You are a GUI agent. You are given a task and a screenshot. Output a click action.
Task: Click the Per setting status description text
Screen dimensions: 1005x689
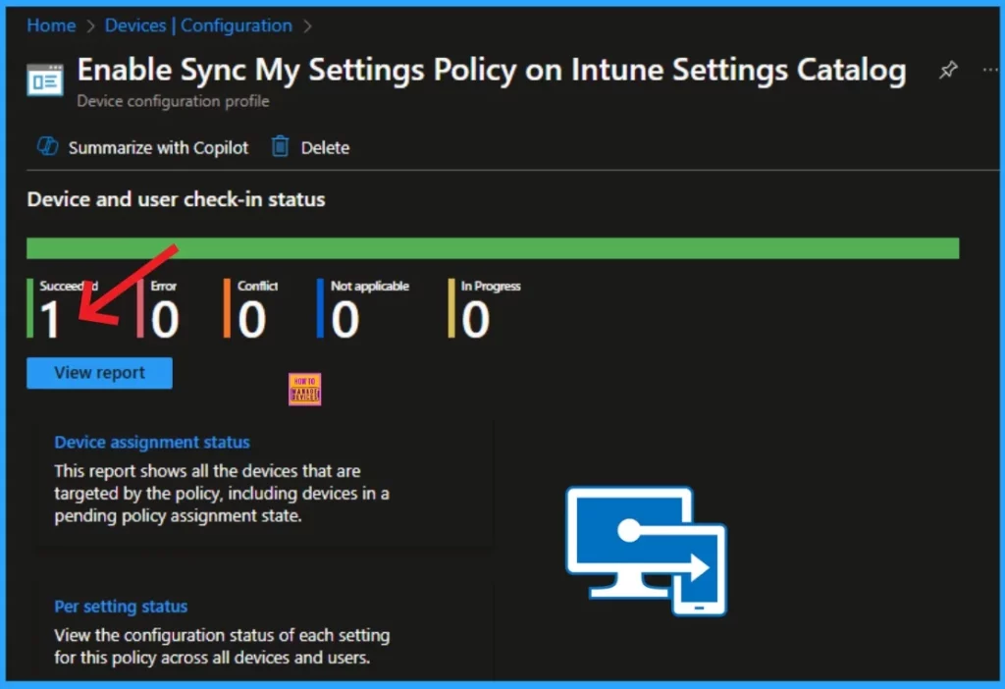[x=222, y=646]
